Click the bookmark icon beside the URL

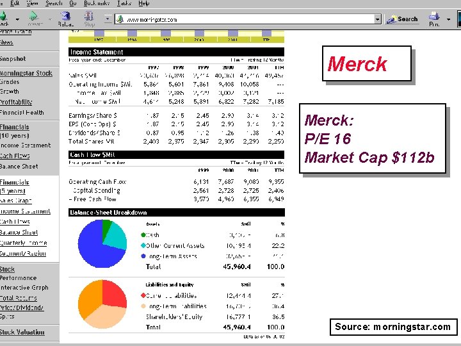pos(120,19)
